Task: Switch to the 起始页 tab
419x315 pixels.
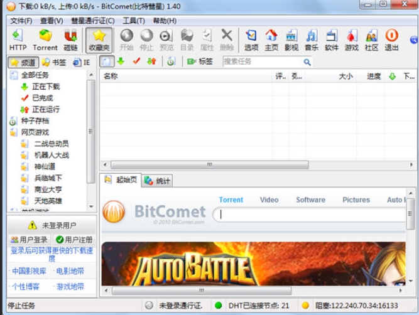Action: (x=121, y=180)
